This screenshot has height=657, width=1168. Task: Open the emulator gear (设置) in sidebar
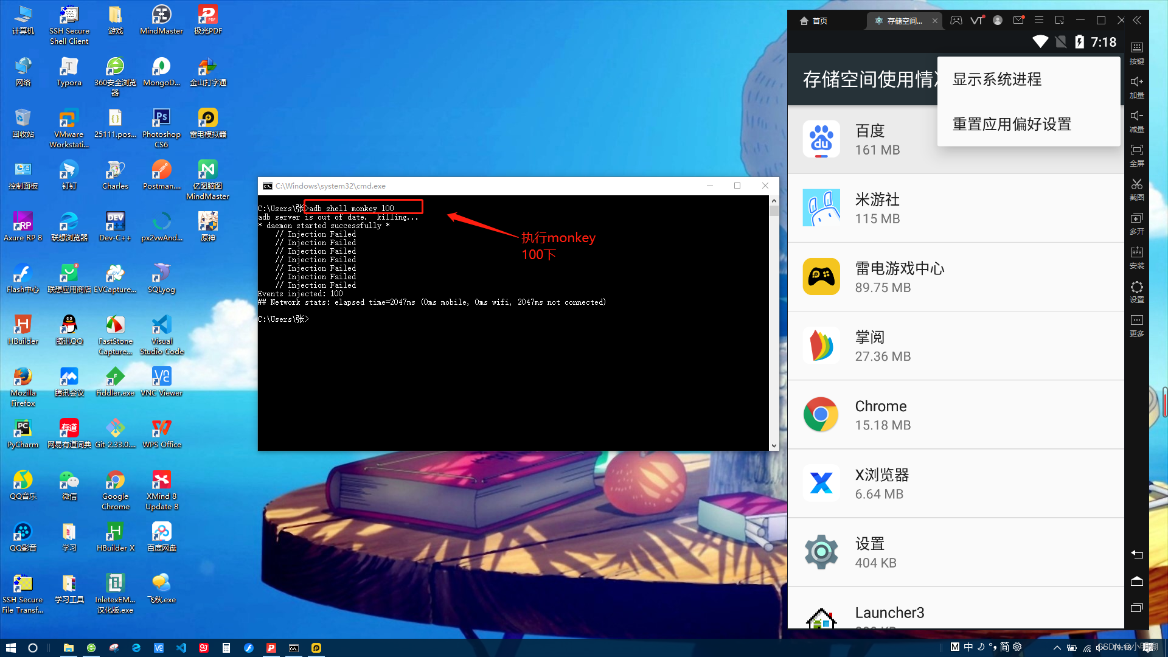(1136, 287)
